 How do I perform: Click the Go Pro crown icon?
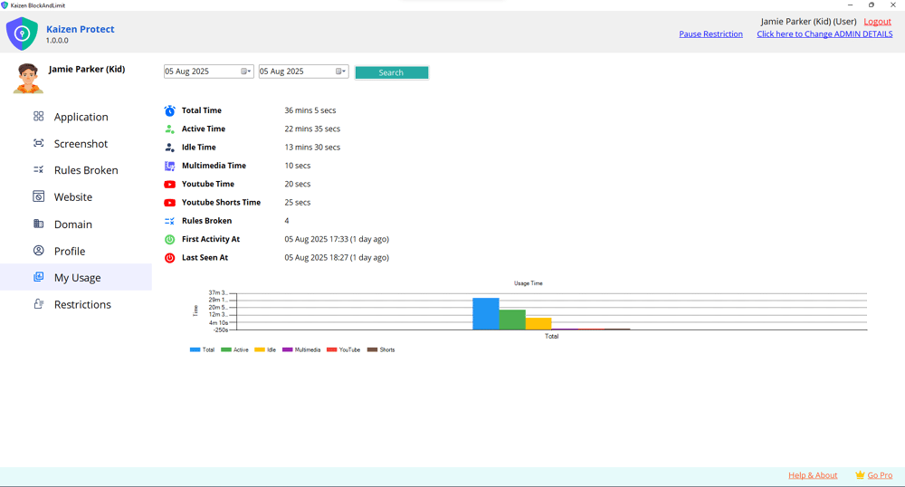tap(859, 475)
